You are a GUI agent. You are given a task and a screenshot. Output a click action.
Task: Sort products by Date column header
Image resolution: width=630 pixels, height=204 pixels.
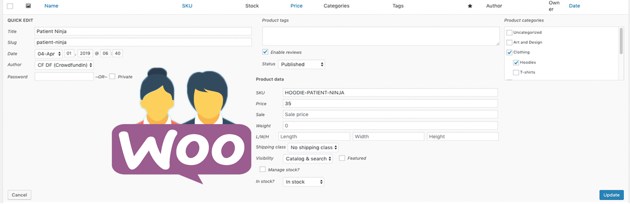575,6
